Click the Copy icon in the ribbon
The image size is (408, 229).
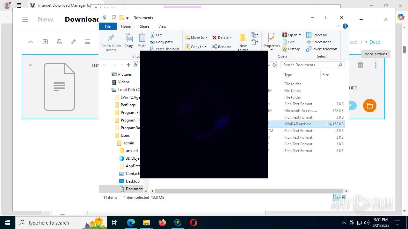[x=128, y=40]
